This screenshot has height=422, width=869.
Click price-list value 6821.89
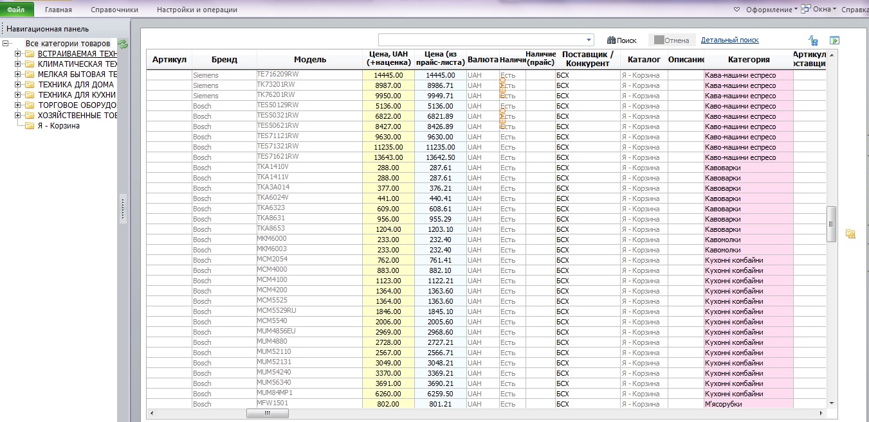[x=440, y=116]
